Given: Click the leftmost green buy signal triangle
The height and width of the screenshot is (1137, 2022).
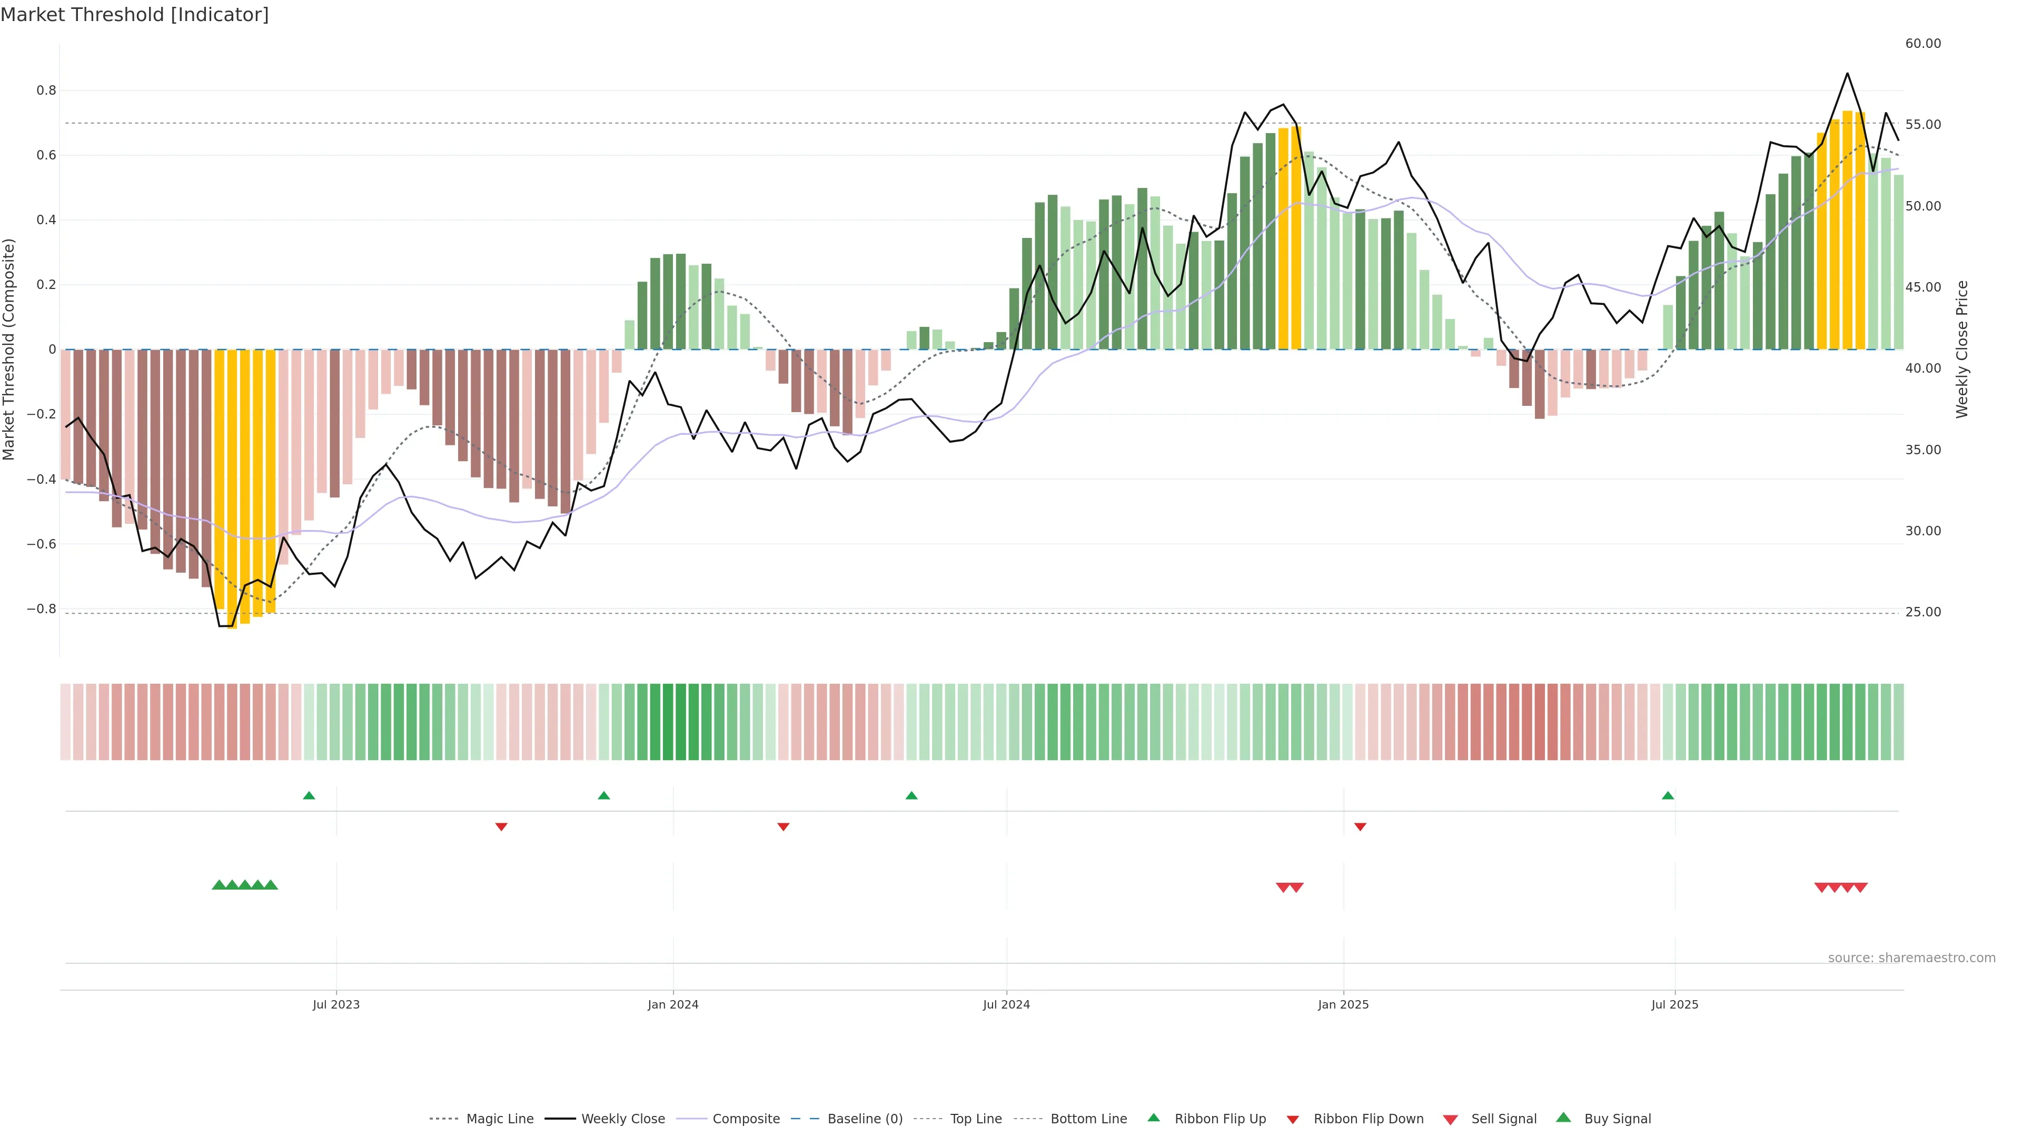Looking at the screenshot, I should pos(219,885).
